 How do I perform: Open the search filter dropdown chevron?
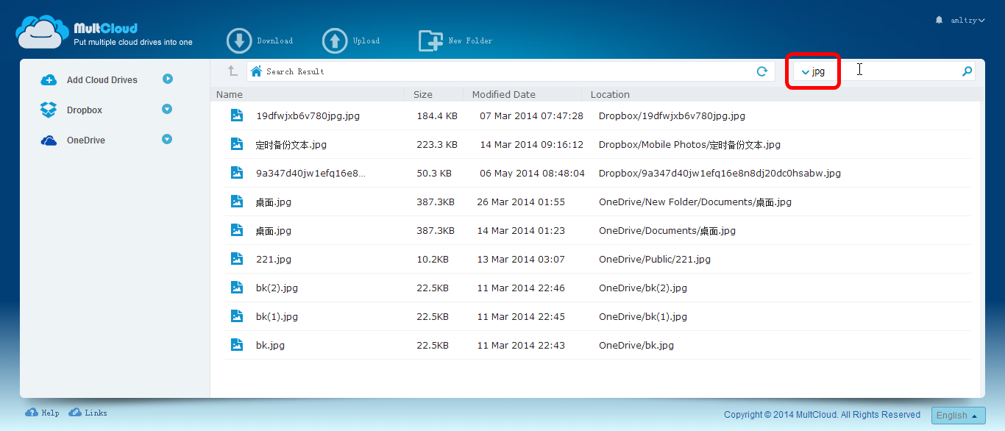coord(805,72)
